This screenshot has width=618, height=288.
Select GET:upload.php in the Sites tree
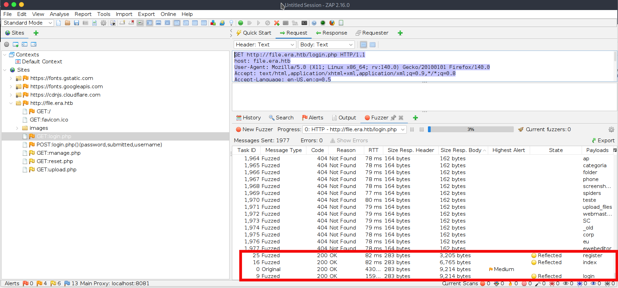pos(56,170)
